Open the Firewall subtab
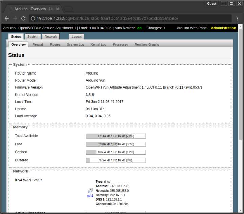Image resolution: width=244 pixels, height=214 pixels. coord(38,44)
